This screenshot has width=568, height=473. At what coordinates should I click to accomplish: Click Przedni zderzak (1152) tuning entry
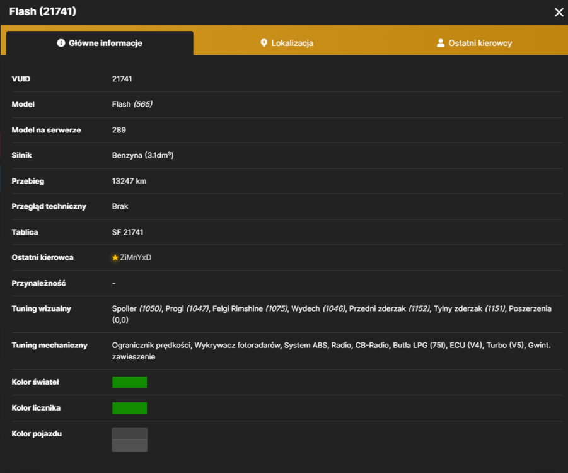pos(390,309)
